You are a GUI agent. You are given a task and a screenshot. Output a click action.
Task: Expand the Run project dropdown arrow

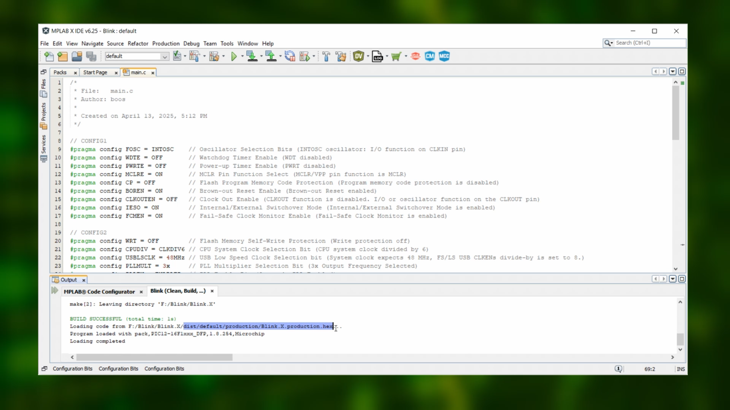point(242,56)
